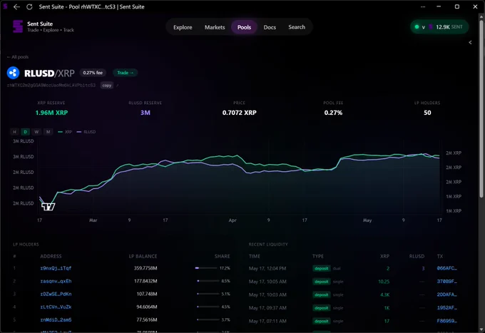Open the Docs tab
This screenshot has height=333, width=485.
click(x=270, y=27)
